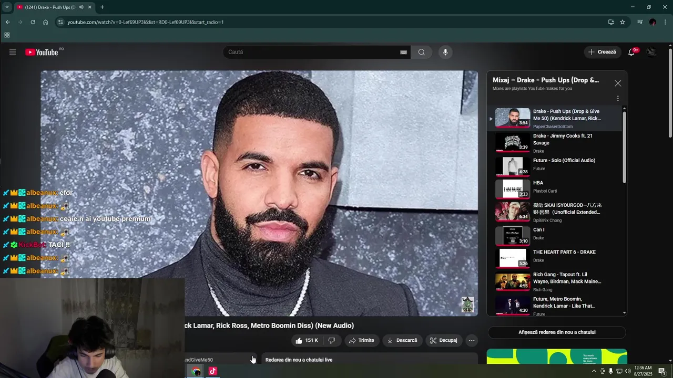Viewport: 673px width, 378px height.
Task: Open the on-screen keyboard icon in search box
Action: pyautogui.click(x=403, y=52)
